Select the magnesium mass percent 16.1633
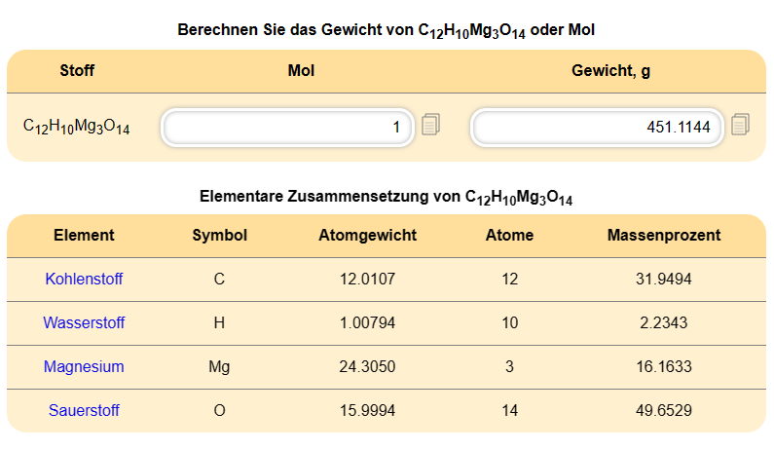Image resolution: width=774 pixels, height=450 pixels. tap(663, 367)
